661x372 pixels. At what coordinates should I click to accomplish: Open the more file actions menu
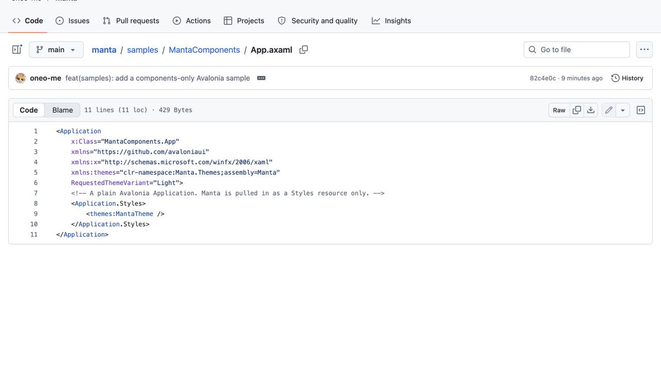click(x=644, y=50)
